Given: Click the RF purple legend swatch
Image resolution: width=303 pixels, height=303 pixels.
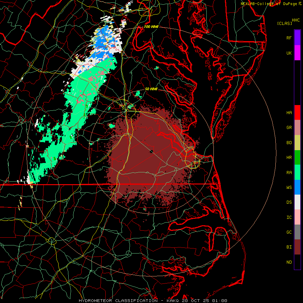Looking at the screenshot, I should coord(297,38).
